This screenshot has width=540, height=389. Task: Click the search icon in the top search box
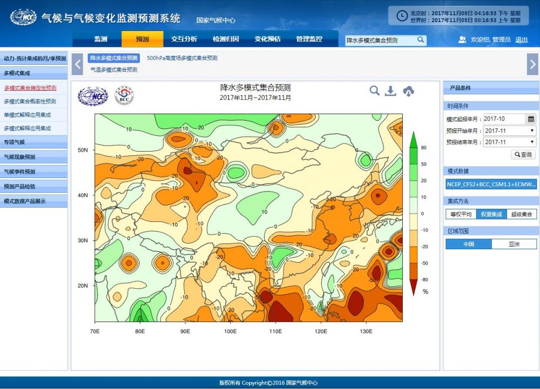click(421, 40)
